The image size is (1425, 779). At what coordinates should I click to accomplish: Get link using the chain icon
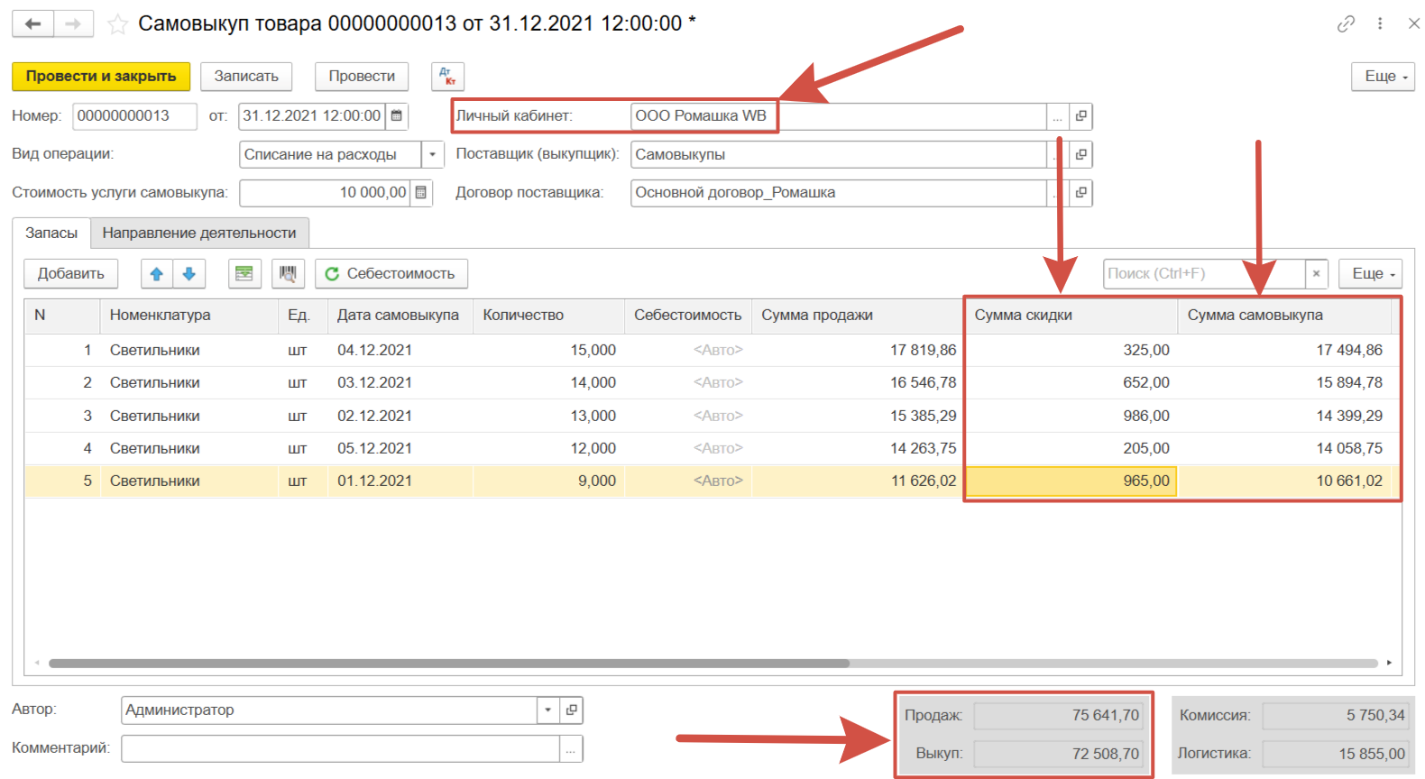pos(1346,24)
